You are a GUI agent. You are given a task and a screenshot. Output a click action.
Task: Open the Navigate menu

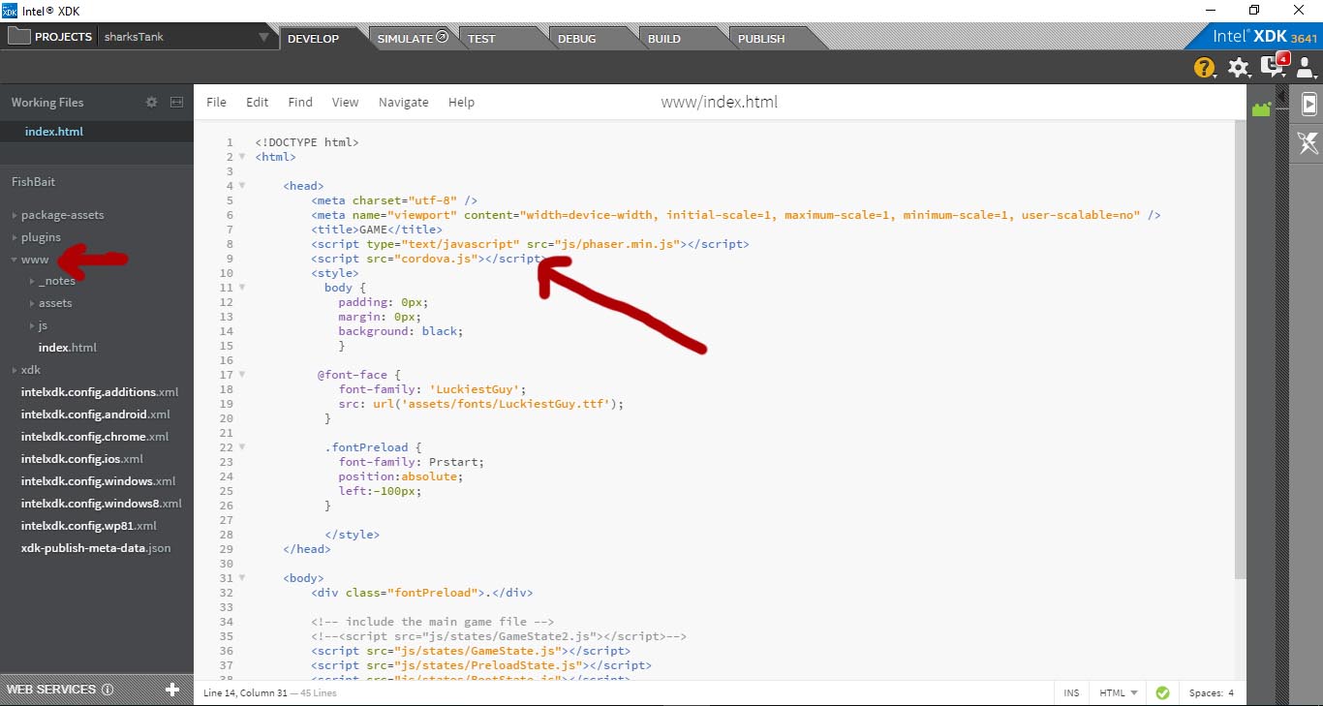click(403, 102)
